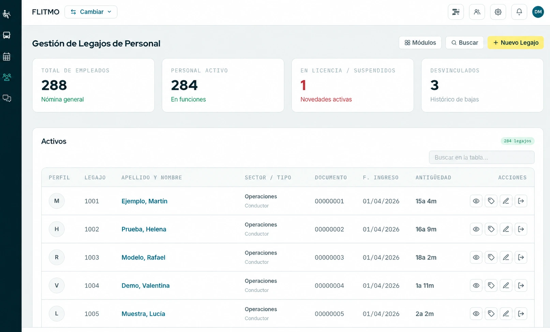View Prueba, Helena with eye icon
The height and width of the screenshot is (332, 550).
click(476, 229)
